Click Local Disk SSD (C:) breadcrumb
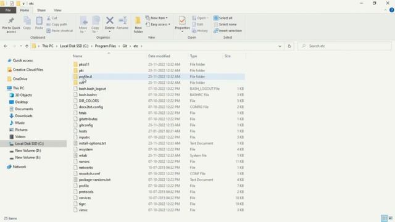Screen dimensions: 395x222 (x=74, y=46)
